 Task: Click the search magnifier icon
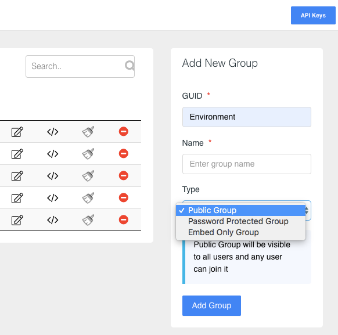(130, 66)
